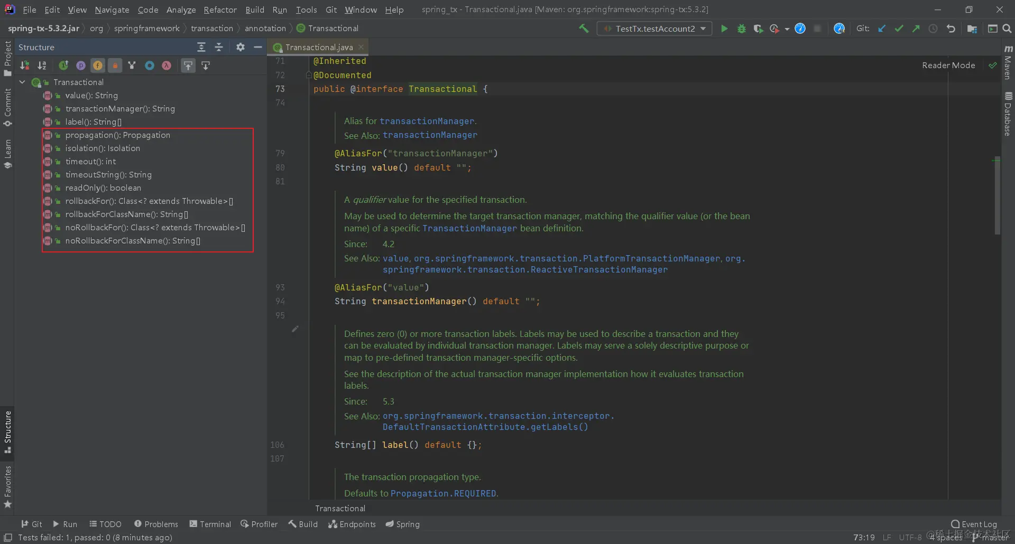1015x544 pixels.
Task: Open the Commit tool window sidebar button
Action: pyautogui.click(x=7, y=107)
